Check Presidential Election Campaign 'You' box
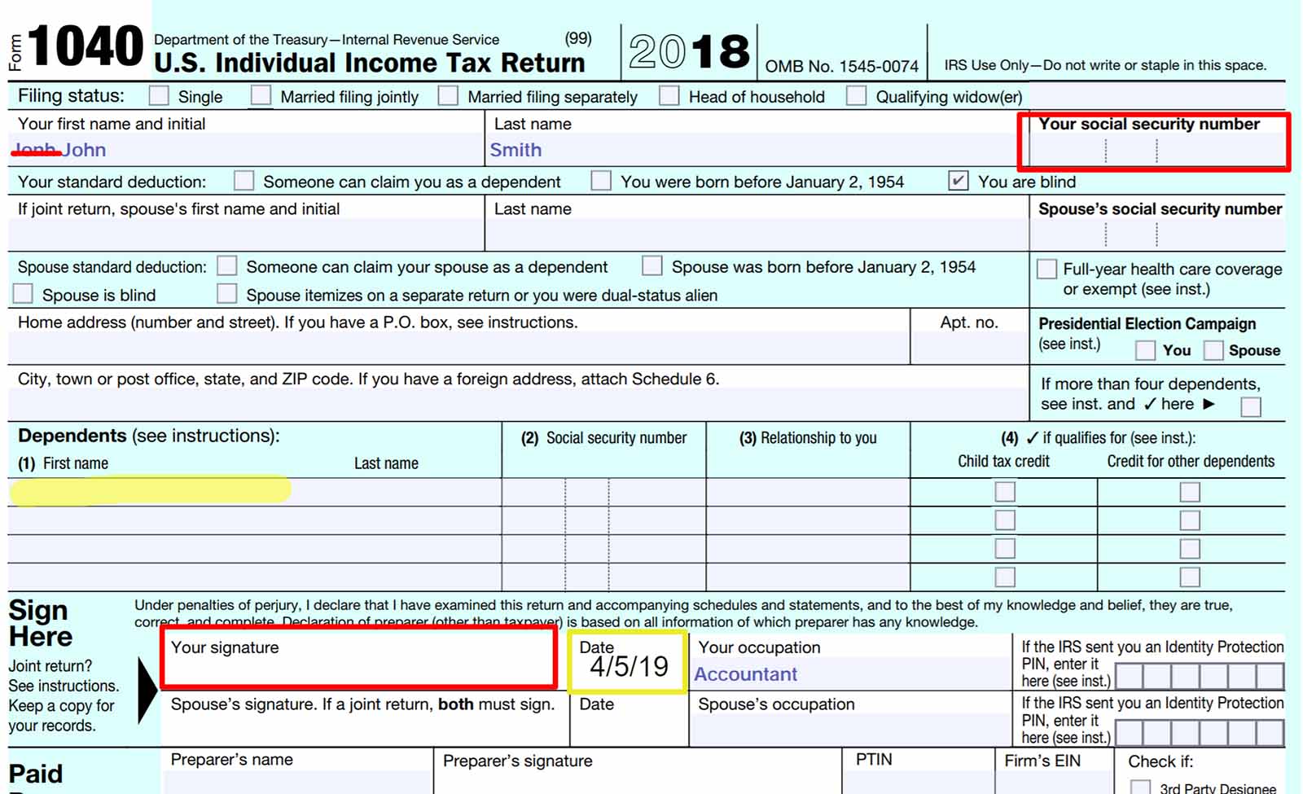Image resolution: width=1303 pixels, height=794 pixels. pos(1145,350)
